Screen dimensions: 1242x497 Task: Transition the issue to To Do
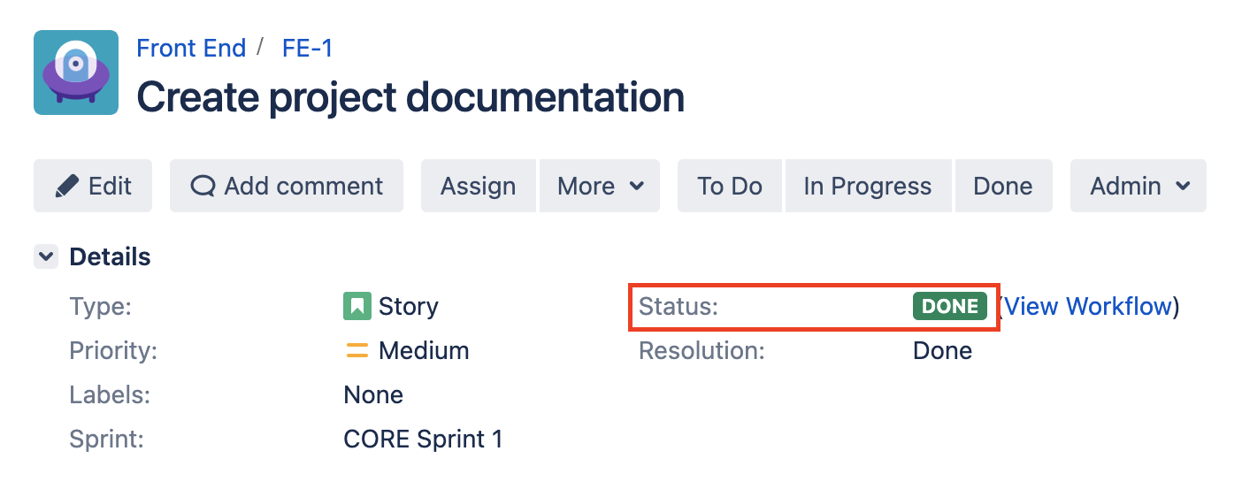730,187
